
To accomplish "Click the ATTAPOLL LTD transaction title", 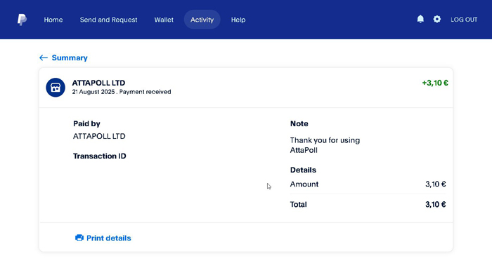I will (x=98, y=83).
